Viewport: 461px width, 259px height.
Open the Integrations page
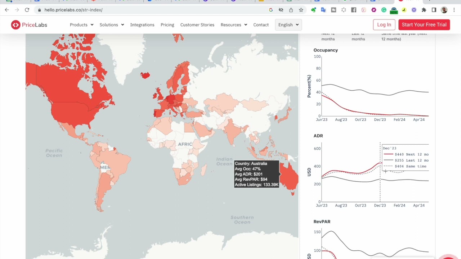[142, 25]
